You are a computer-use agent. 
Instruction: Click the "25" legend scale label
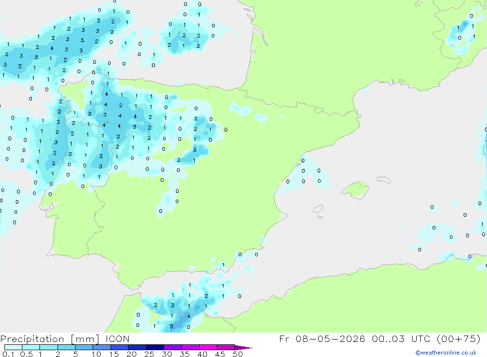(x=149, y=354)
